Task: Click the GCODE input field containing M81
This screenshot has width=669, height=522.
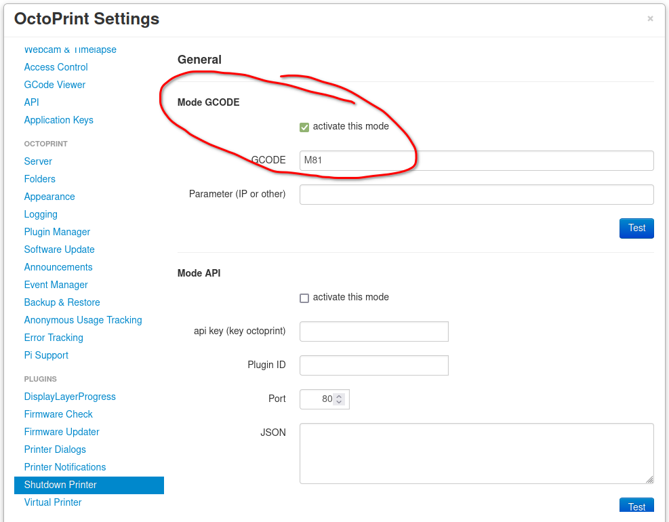Action: 477,161
